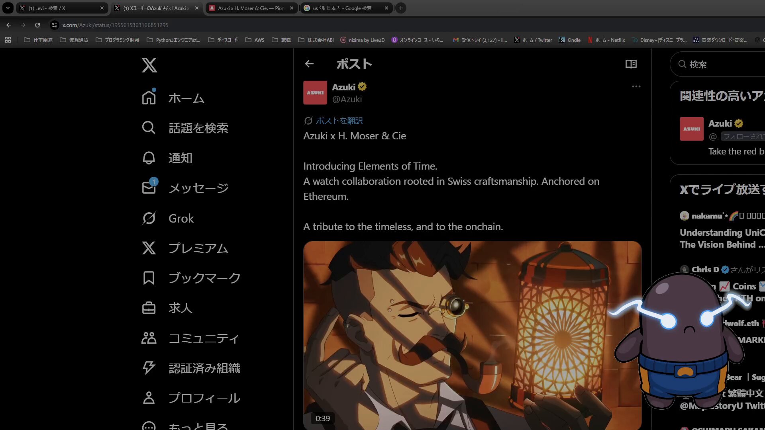Open 音楽ダウンロード bookmark
Image resolution: width=765 pixels, height=430 pixels.
(720, 40)
